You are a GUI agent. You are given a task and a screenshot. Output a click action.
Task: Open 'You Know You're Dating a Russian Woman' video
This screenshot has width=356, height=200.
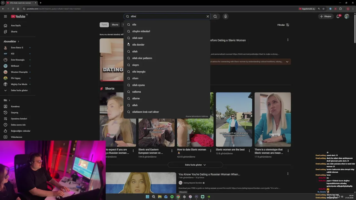[x=209, y=174]
